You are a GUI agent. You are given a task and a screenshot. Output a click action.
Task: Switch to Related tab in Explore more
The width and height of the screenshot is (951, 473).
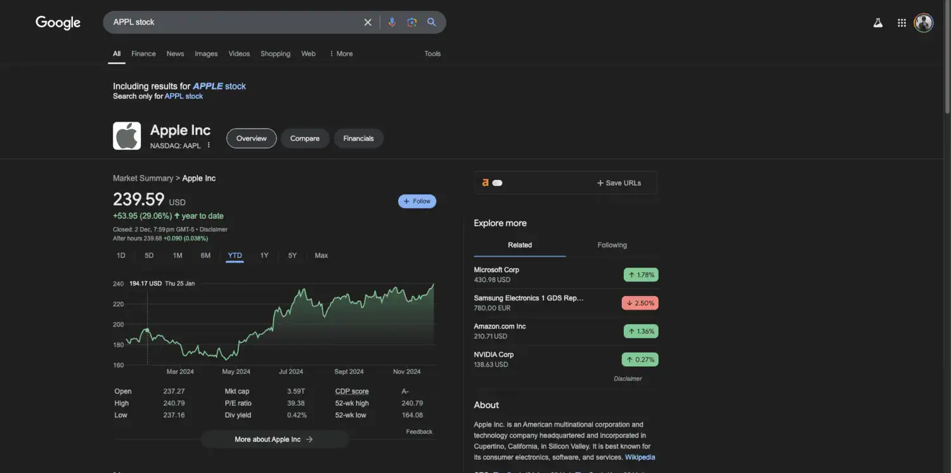click(520, 245)
